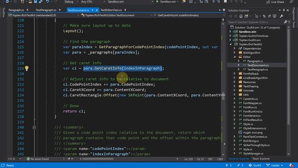This screenshot has width=298, height=168.
Task: Open the active files list dropdown arrow
Action: [220, 10]
